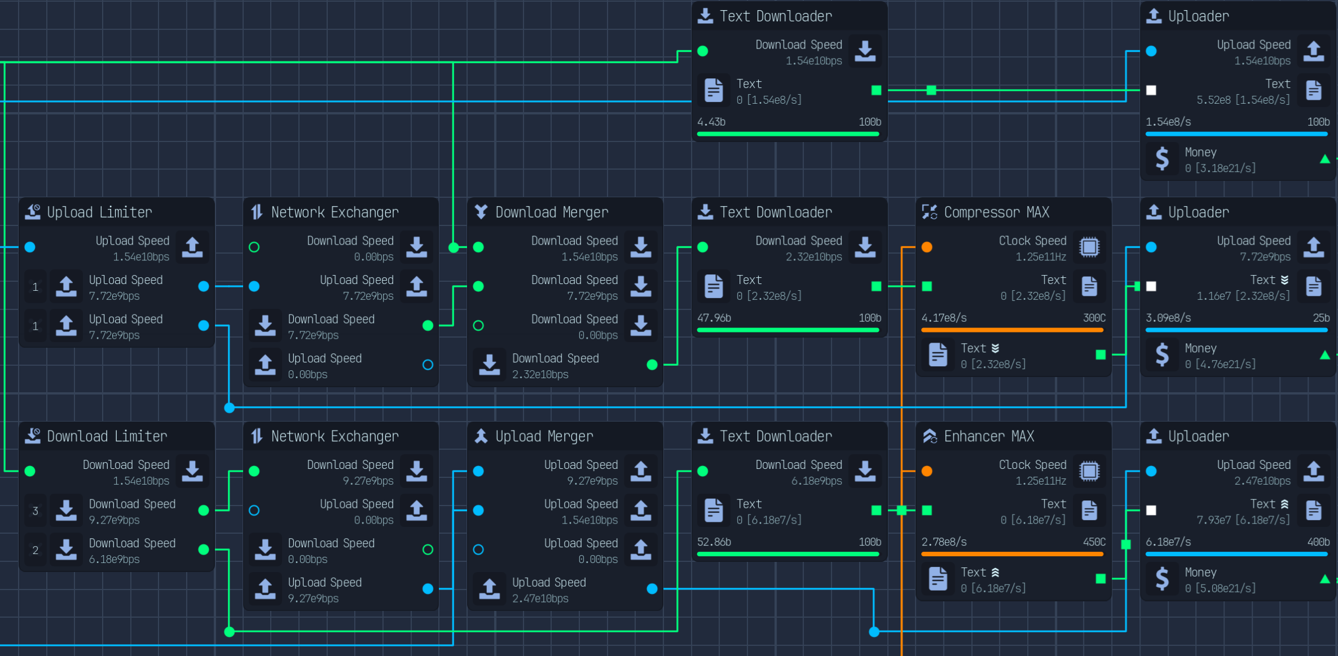This screenshot has height=656, width=1338.
Task: Click the Upload Limiter title icon
Action: (x=33, y=212)
